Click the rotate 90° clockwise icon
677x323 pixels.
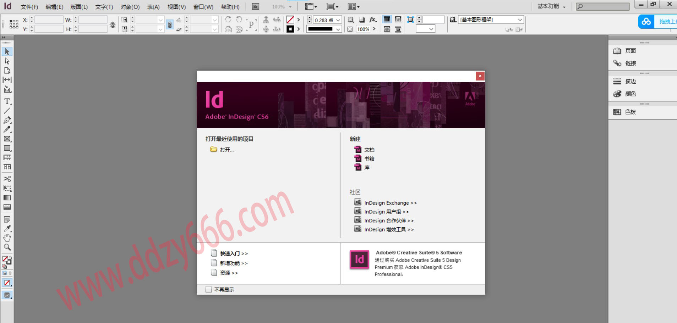pos(228,20)
